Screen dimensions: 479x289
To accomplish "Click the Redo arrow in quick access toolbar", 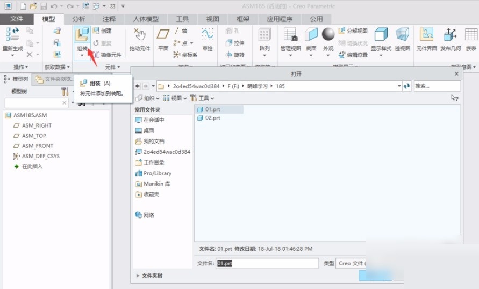I will (x=70, y=6).
